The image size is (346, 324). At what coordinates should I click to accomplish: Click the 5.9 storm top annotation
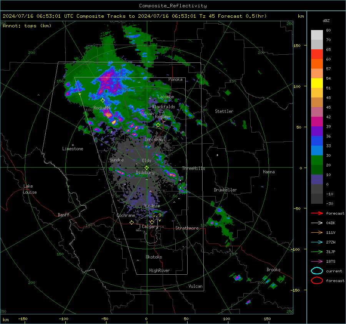point(157,215)
